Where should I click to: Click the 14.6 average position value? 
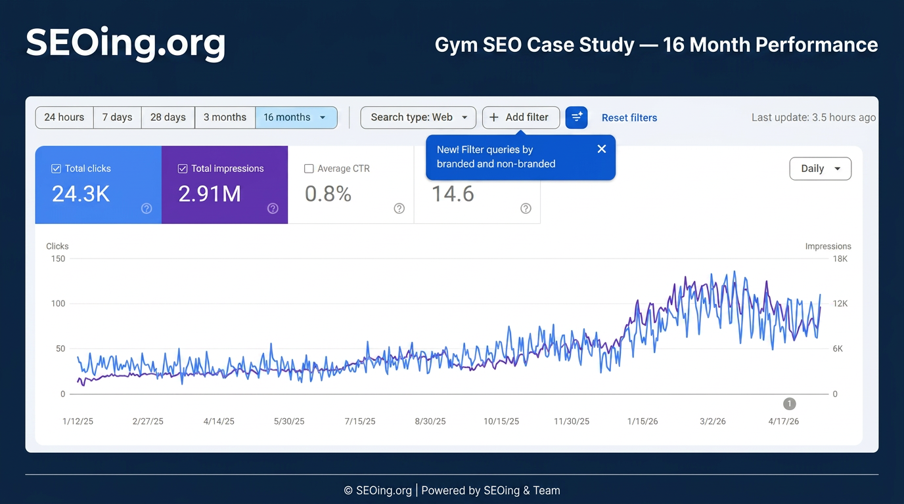453,194
